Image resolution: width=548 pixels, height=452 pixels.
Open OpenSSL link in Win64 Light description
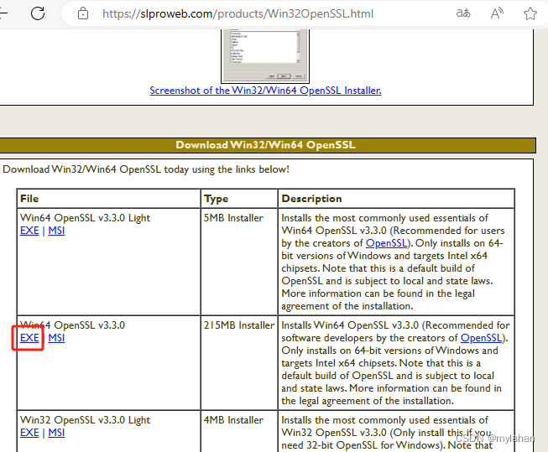point(387,243)
